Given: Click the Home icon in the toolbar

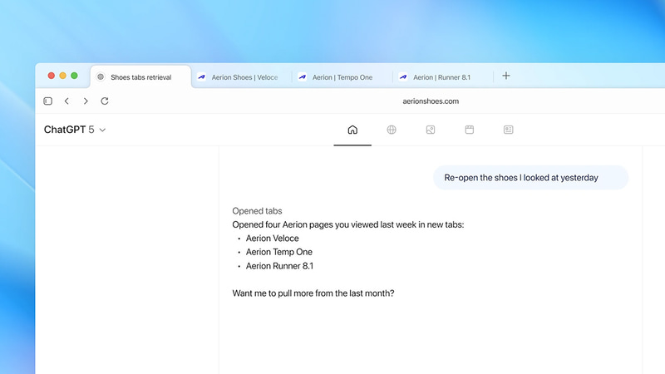Looking at the screenshot, I should [x=352, y=130].
